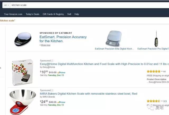Viewport: 169px width, 115px height.
Task: Open Your Amazon.com page
Action: coord(13,14)
